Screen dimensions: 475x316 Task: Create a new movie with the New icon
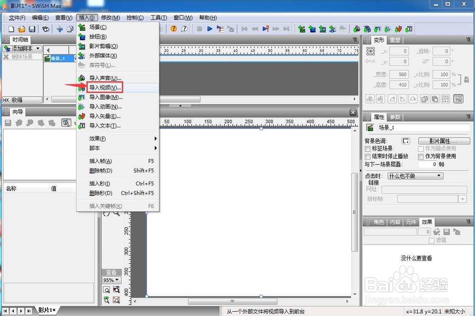(10, 29)
